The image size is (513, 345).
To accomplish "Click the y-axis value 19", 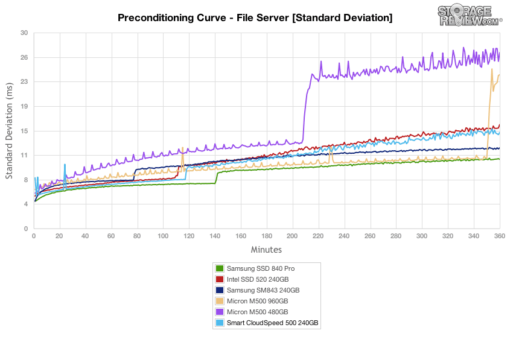I will (x=24, y=106).
